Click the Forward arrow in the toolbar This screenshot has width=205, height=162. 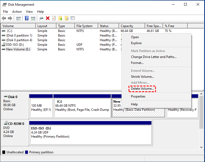pyautogui.click(x=10, y=18)
